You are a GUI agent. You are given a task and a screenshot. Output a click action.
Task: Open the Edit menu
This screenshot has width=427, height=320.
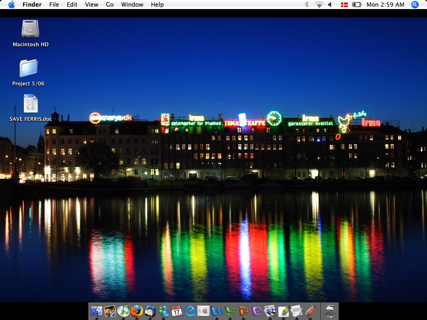point(72,4)
